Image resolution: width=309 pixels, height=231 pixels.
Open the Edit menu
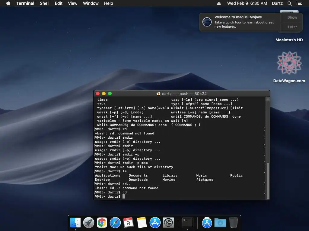(x=59, y=3)
